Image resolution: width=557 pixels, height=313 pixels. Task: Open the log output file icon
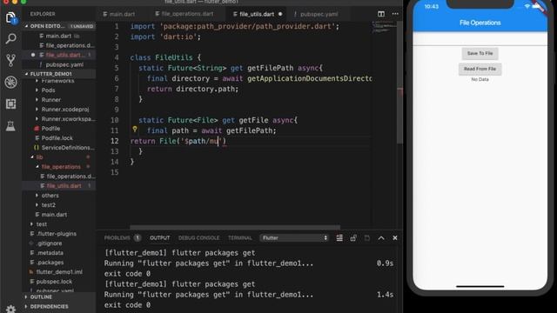coord(367,237)
